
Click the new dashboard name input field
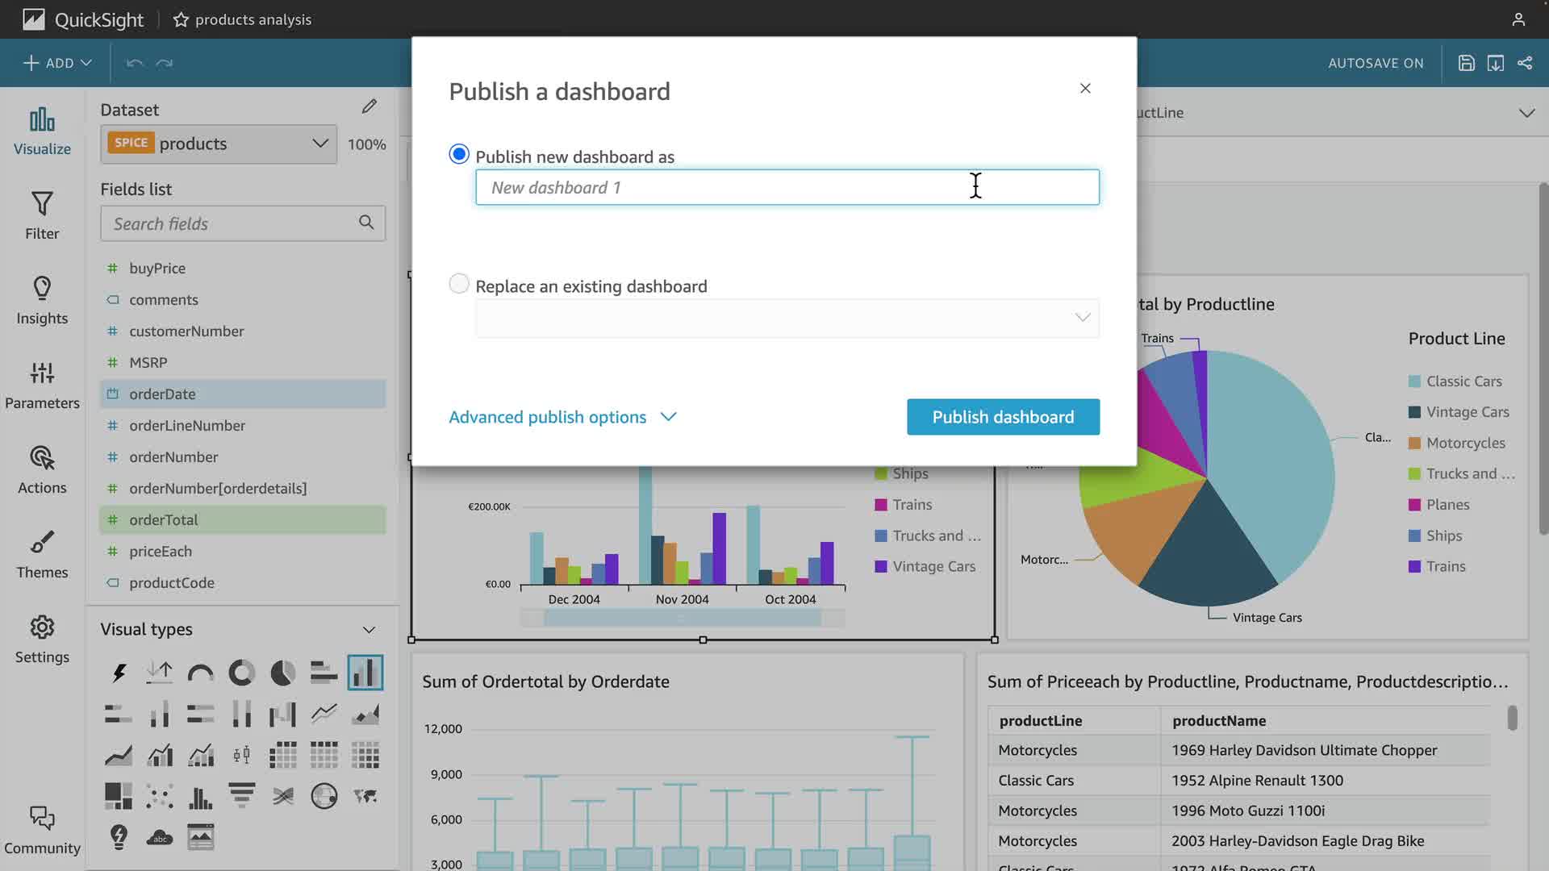787,187
